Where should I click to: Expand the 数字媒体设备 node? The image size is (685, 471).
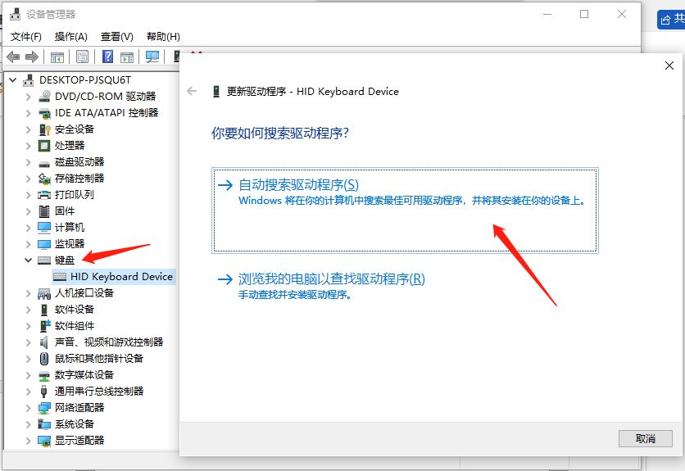point(29,375)
